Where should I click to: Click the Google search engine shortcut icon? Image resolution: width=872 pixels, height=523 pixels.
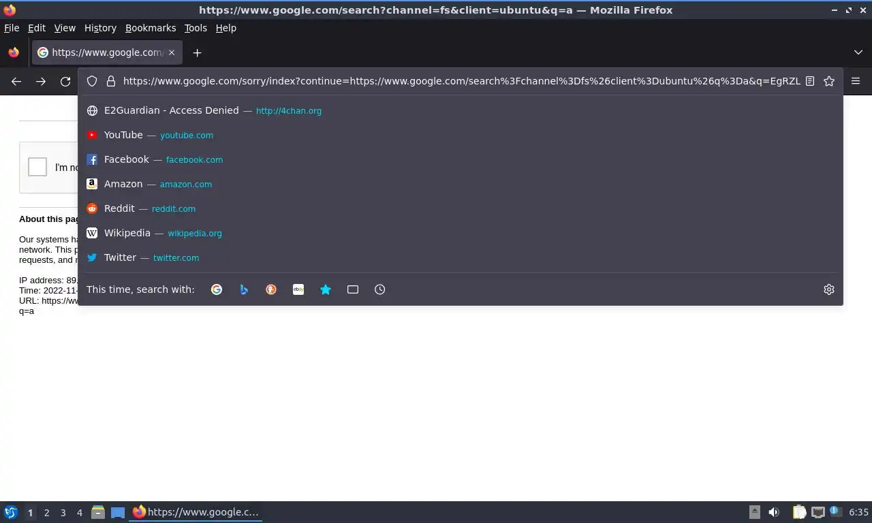click(217, 289)
